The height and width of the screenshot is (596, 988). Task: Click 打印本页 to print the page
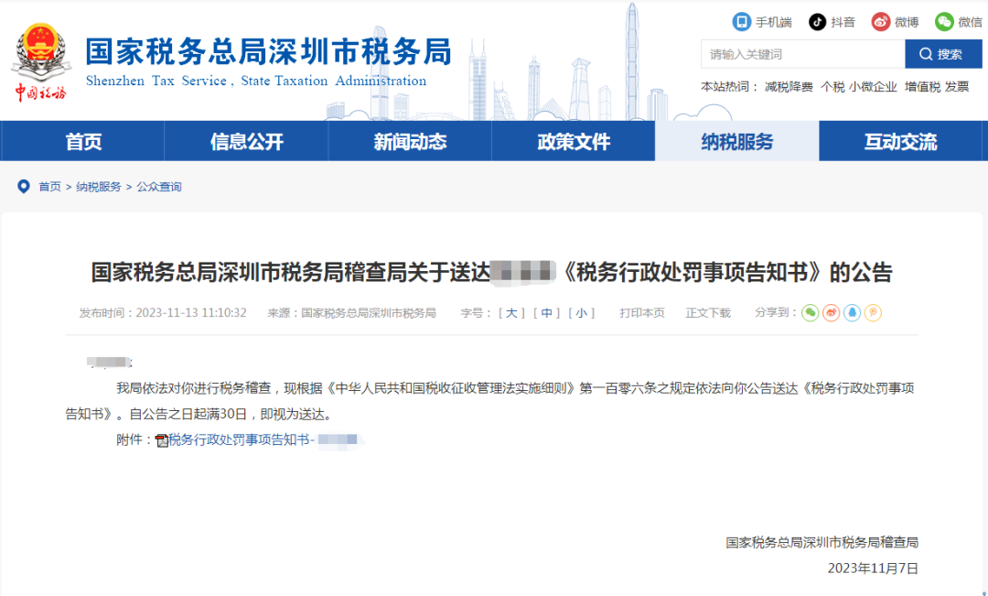pyautogui.click(x=642, y=313)
